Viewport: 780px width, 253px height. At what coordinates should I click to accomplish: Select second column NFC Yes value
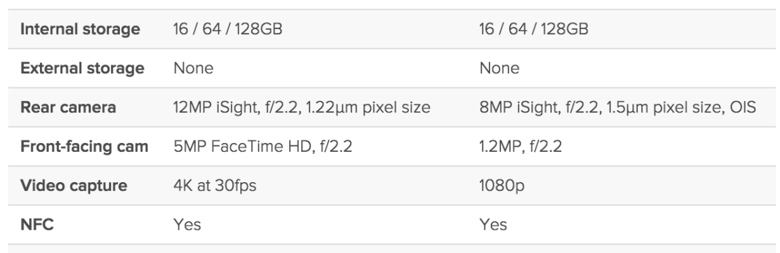[x=495, y=225]
